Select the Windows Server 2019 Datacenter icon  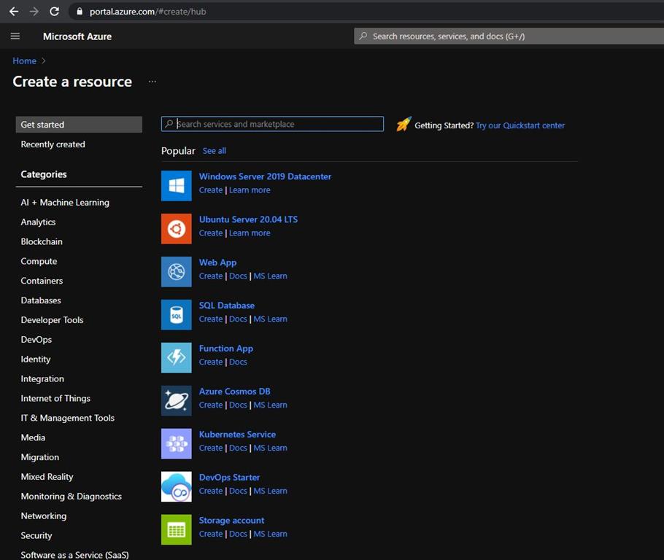pyautogui.click(x=176, y=185)
